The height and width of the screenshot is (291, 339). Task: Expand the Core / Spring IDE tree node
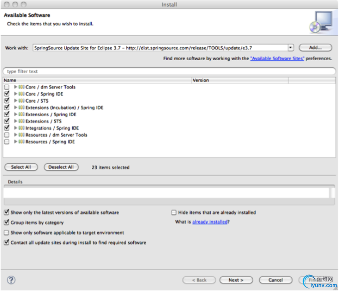coord(16,94)
